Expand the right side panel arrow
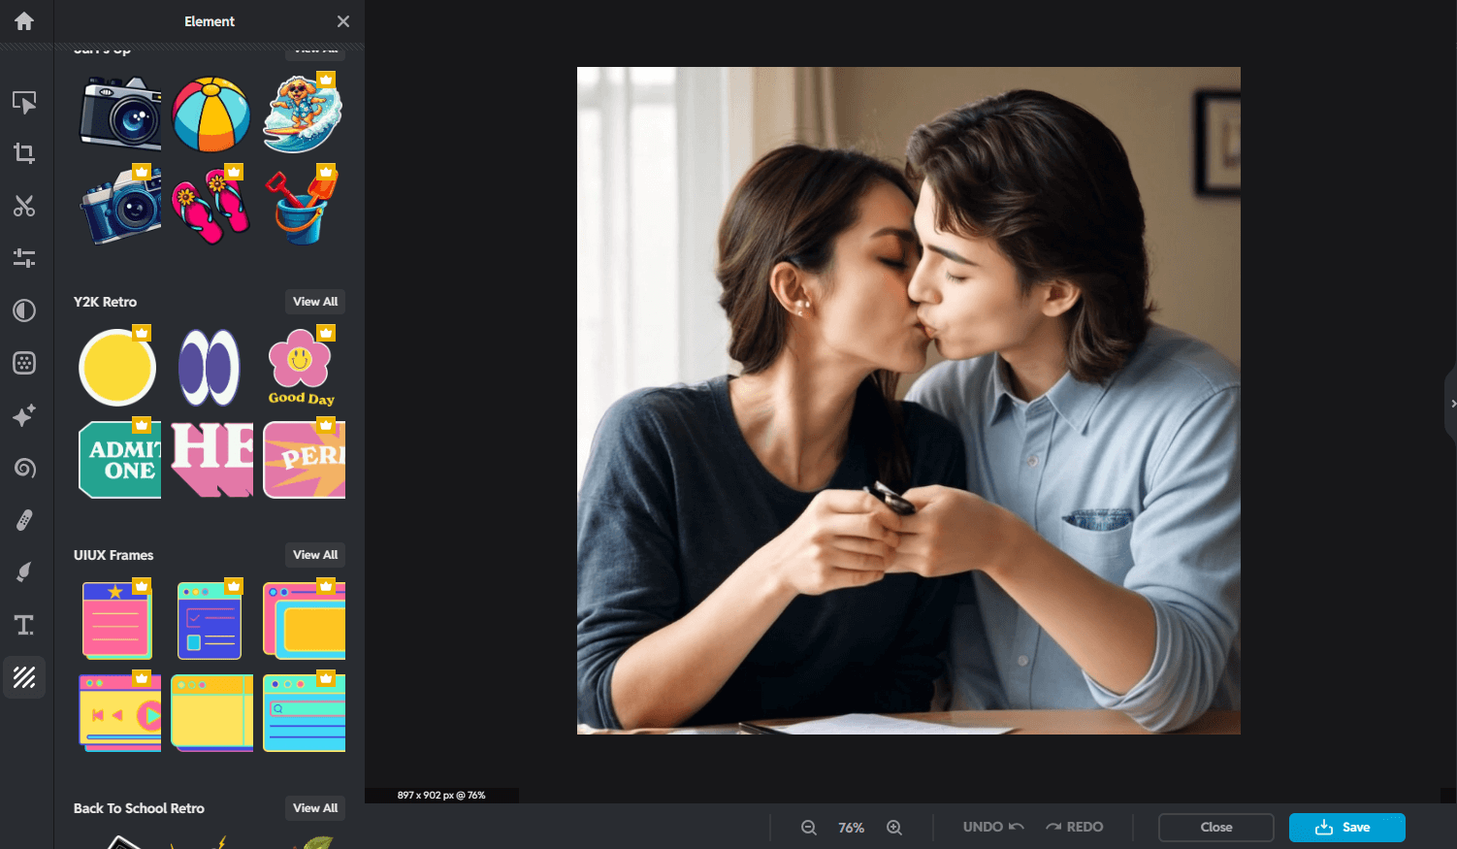Screen dimensions: 1457x849 pyautogui.click(x=1452, y=403)
